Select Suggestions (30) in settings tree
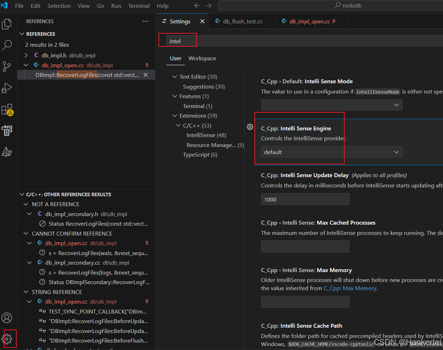The image size is (443, 350). pos(204,86)
